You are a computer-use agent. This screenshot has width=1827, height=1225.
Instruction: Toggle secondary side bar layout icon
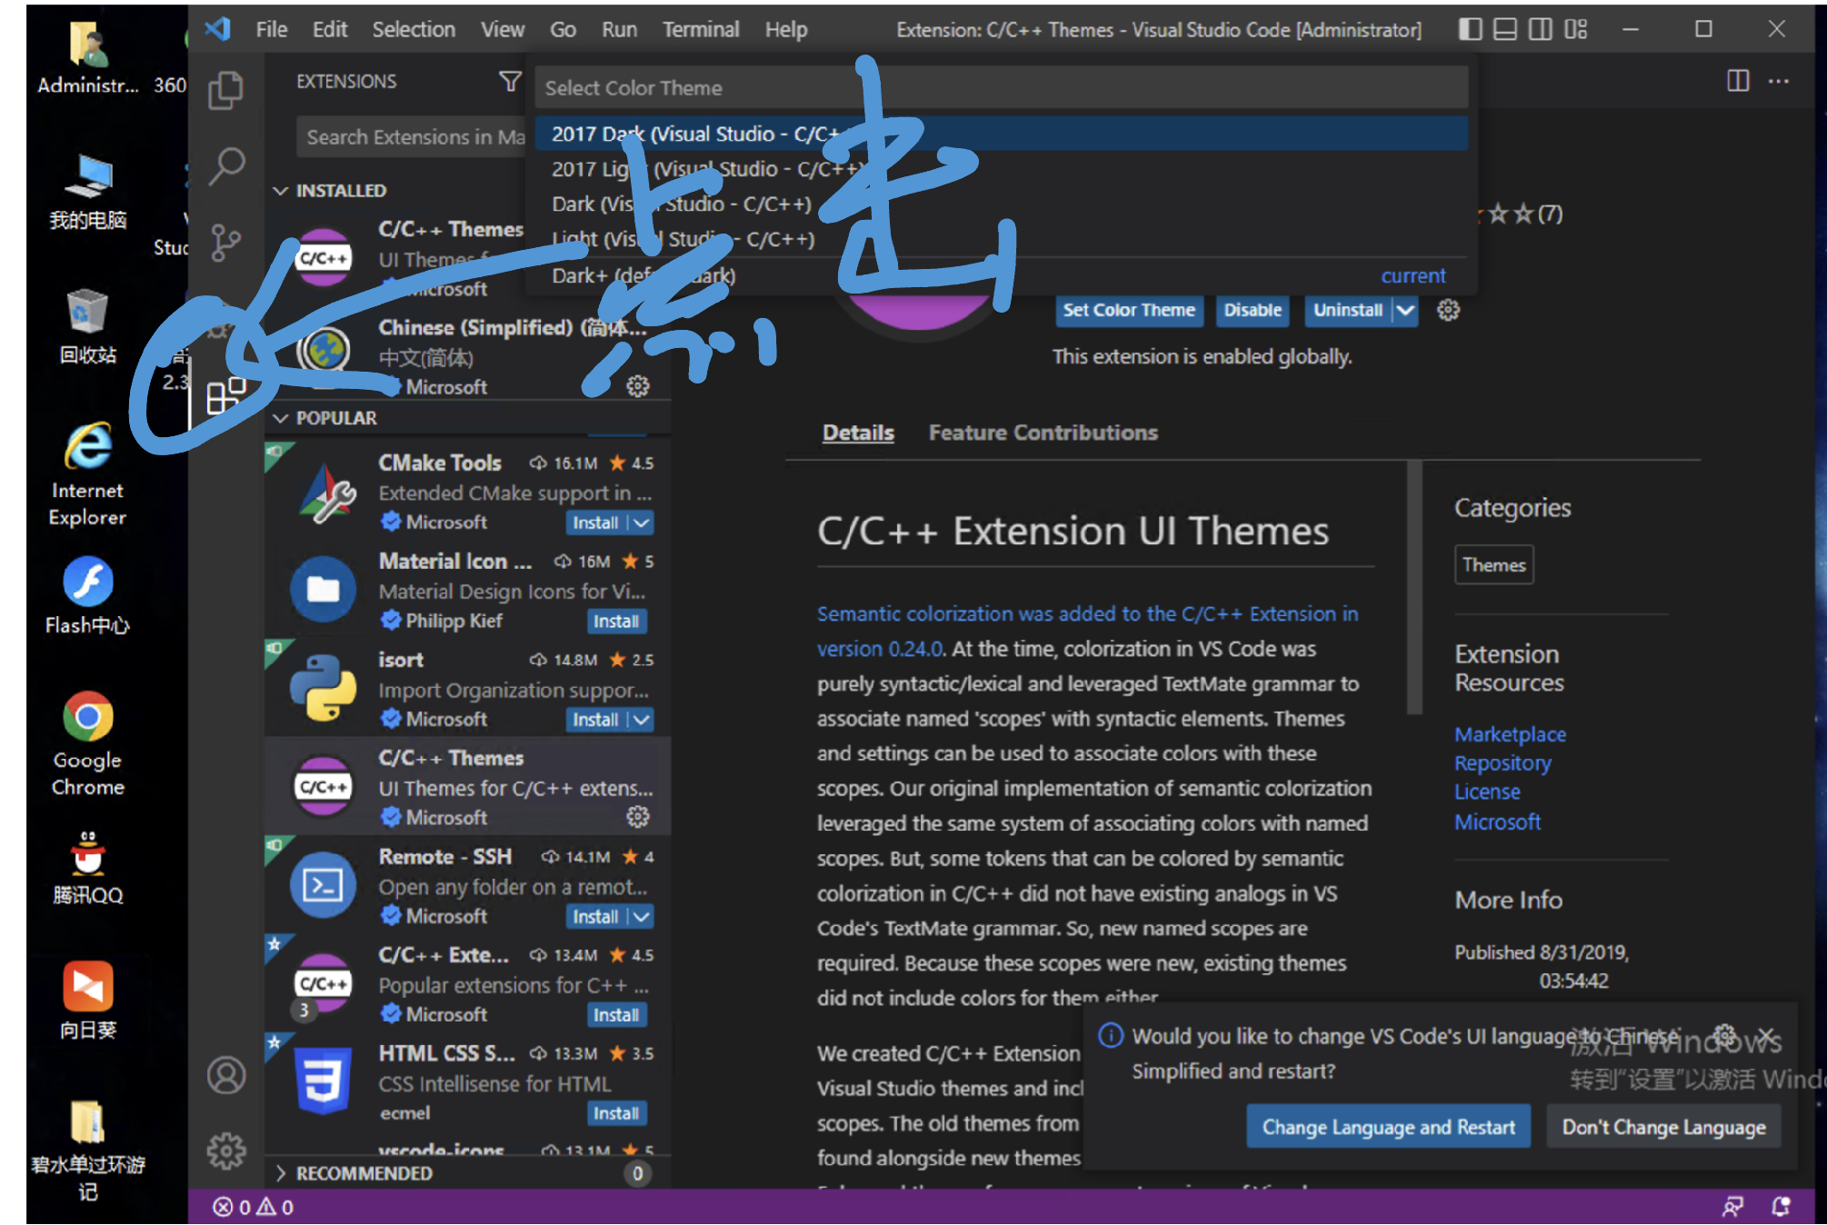point(1541,29)
